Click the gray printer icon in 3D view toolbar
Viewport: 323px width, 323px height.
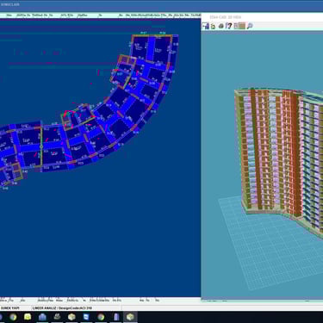[221, 26]
